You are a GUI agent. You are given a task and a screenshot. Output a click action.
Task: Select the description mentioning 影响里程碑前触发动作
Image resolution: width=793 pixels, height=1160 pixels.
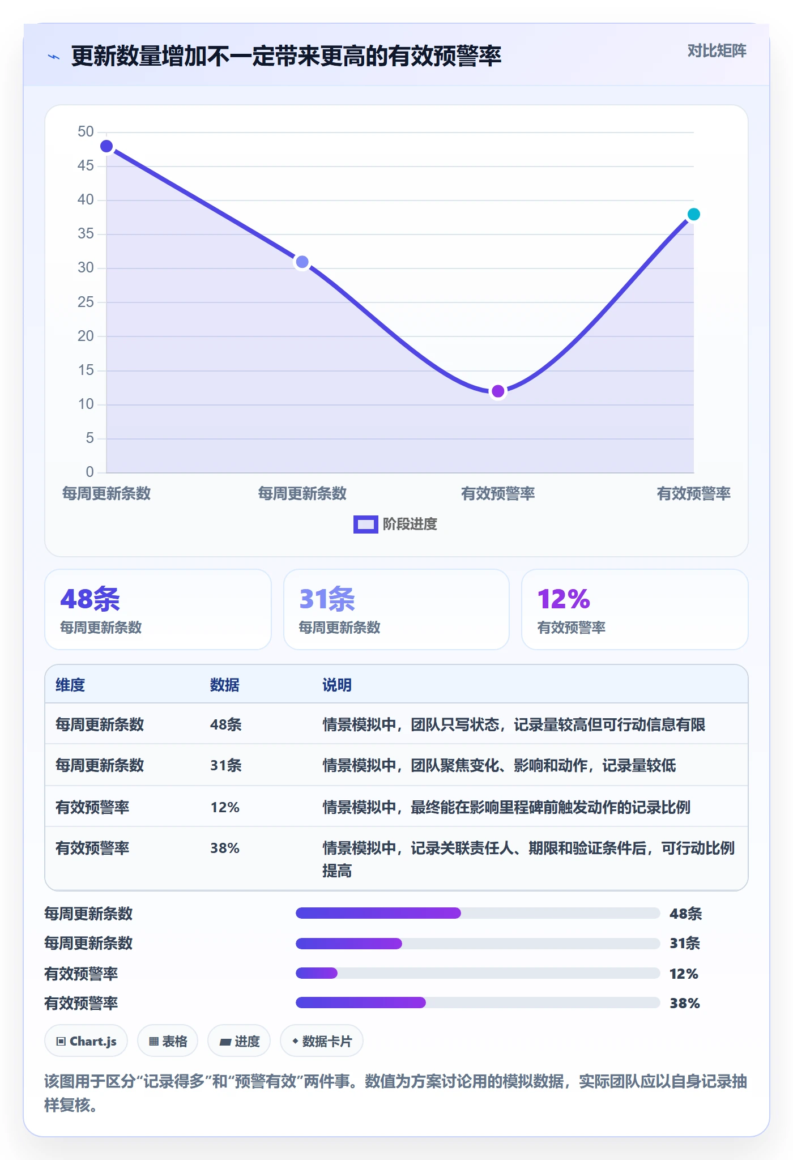(x=506, y=807)
